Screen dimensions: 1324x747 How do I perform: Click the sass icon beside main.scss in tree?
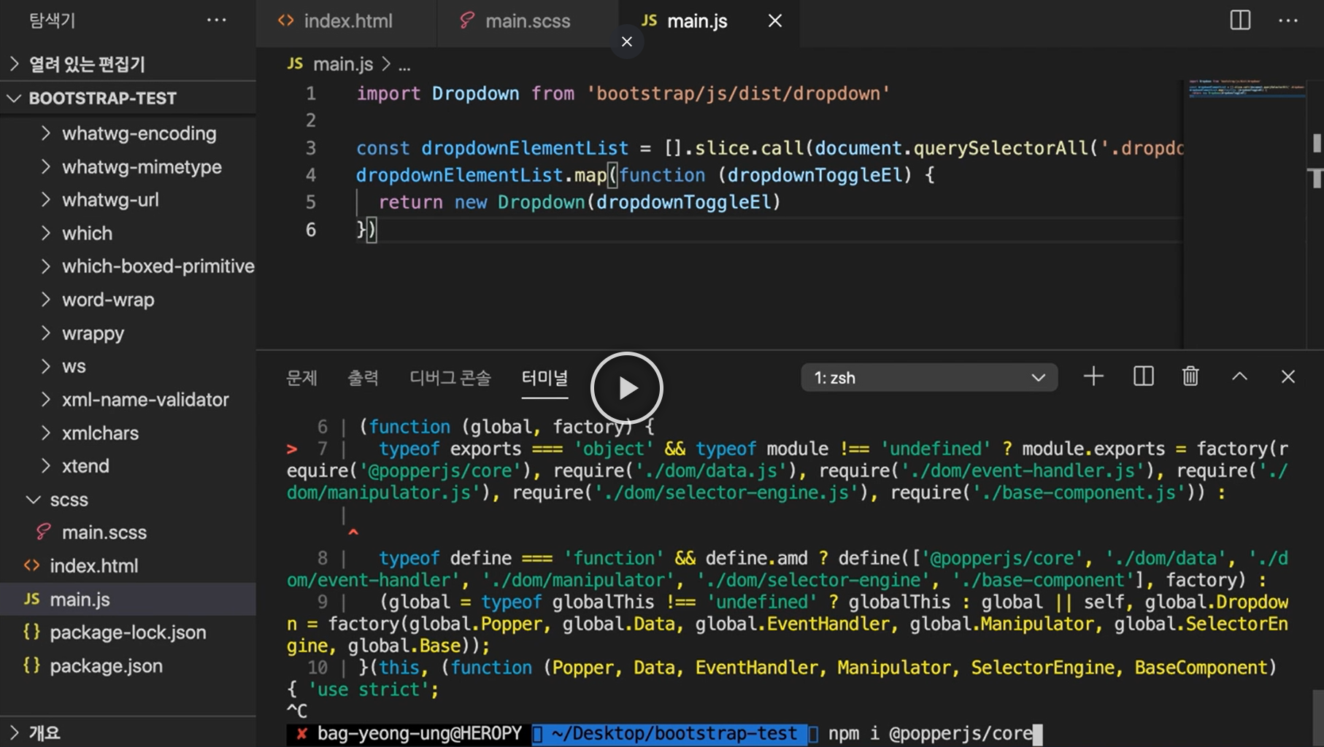43,532
